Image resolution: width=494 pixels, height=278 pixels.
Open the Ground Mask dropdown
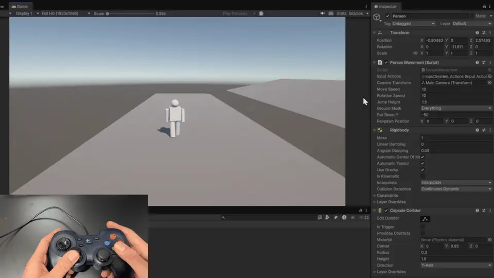[456, 109]
